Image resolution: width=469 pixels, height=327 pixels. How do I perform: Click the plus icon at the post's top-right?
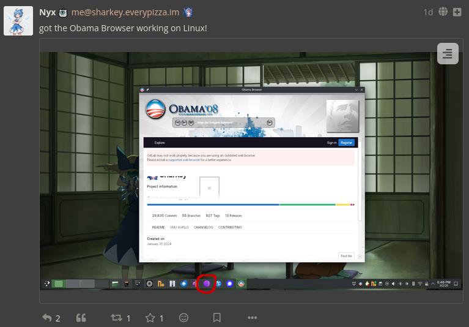coord(457,12)
